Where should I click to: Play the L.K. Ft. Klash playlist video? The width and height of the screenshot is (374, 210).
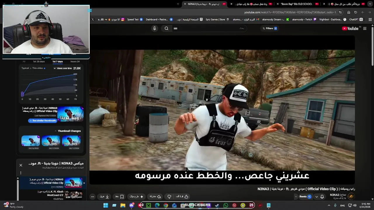[x=52, y=195]
